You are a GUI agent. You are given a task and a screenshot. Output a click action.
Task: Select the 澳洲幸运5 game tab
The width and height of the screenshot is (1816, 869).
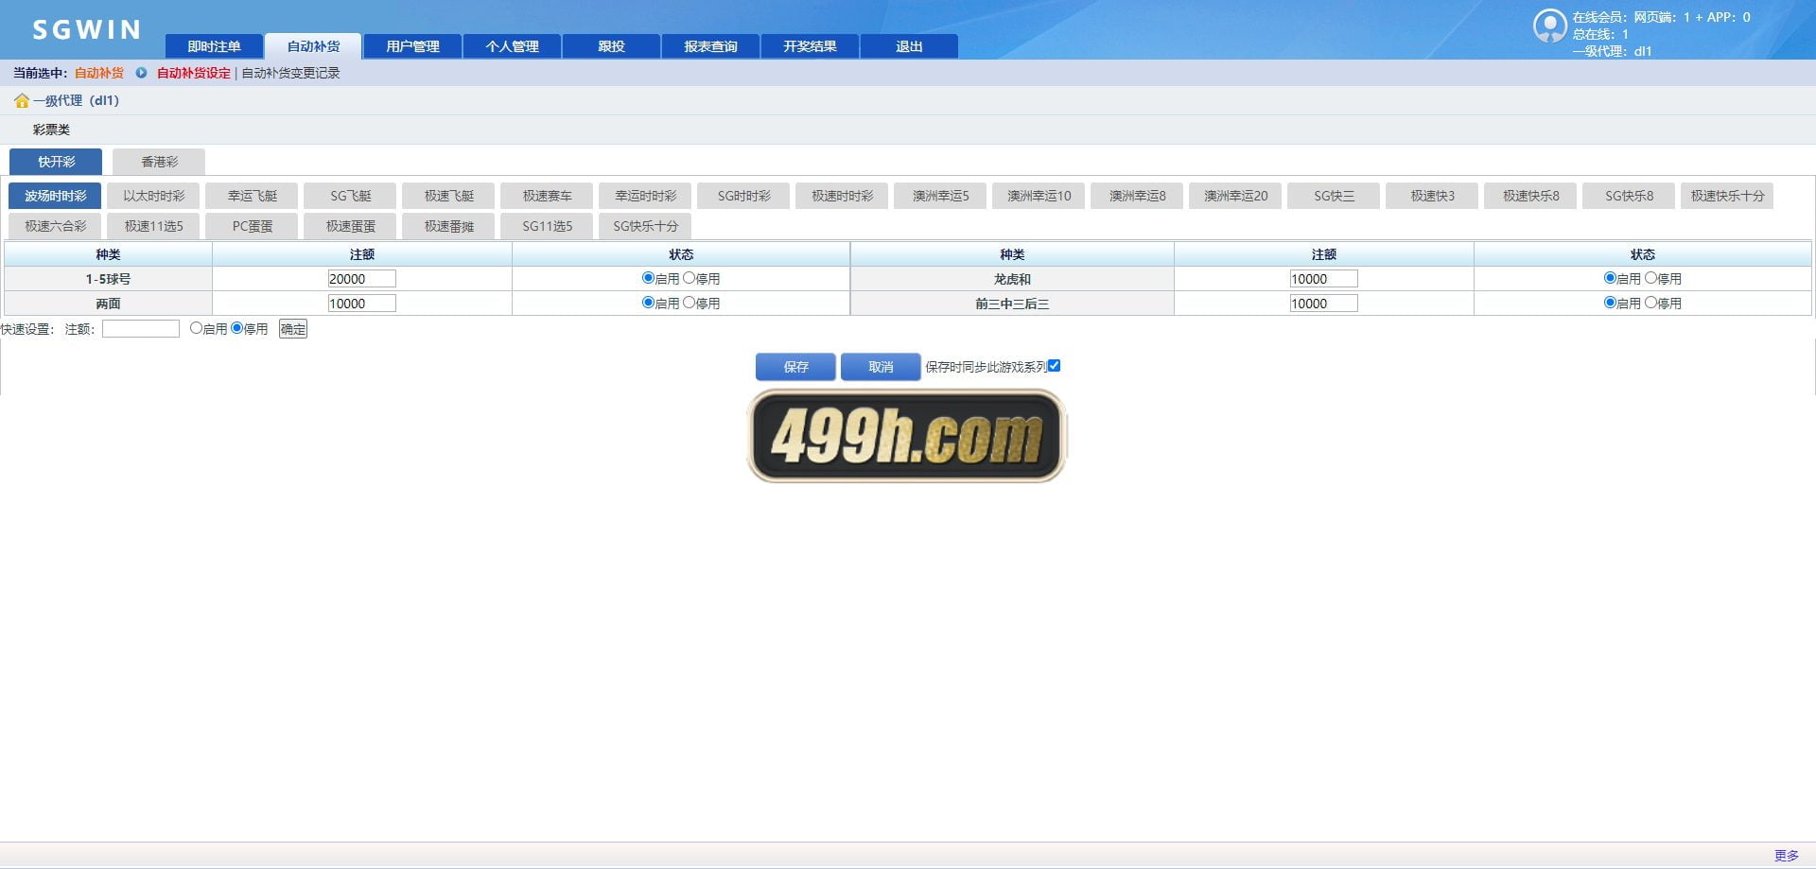coord(940,196)
